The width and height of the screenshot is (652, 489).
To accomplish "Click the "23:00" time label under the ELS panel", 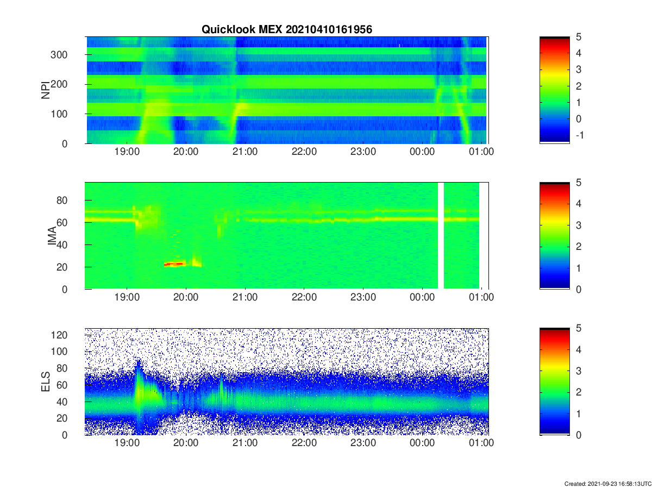I will pyautogui.click(x=363, y=444).
